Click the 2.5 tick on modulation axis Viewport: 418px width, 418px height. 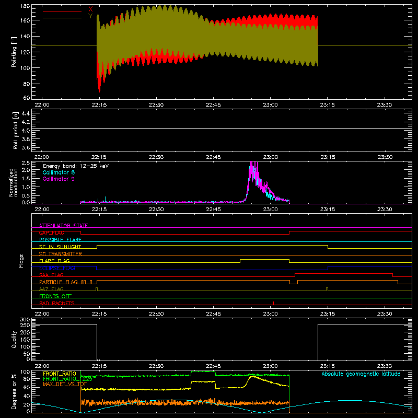tap(26, 163)
